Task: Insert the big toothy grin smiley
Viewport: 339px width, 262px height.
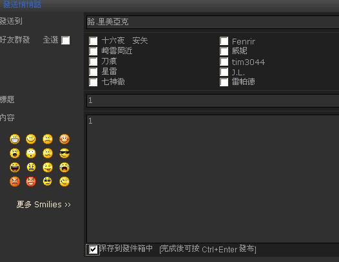Action: click(15, 139)
